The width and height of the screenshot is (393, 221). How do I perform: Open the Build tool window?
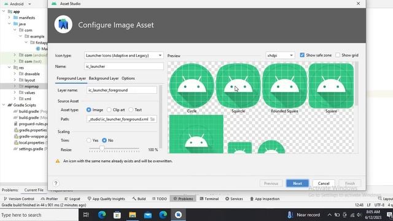click(x=139, y=199)
